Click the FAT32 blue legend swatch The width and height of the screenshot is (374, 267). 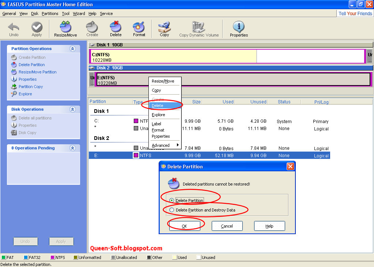(x=26, y=258)
